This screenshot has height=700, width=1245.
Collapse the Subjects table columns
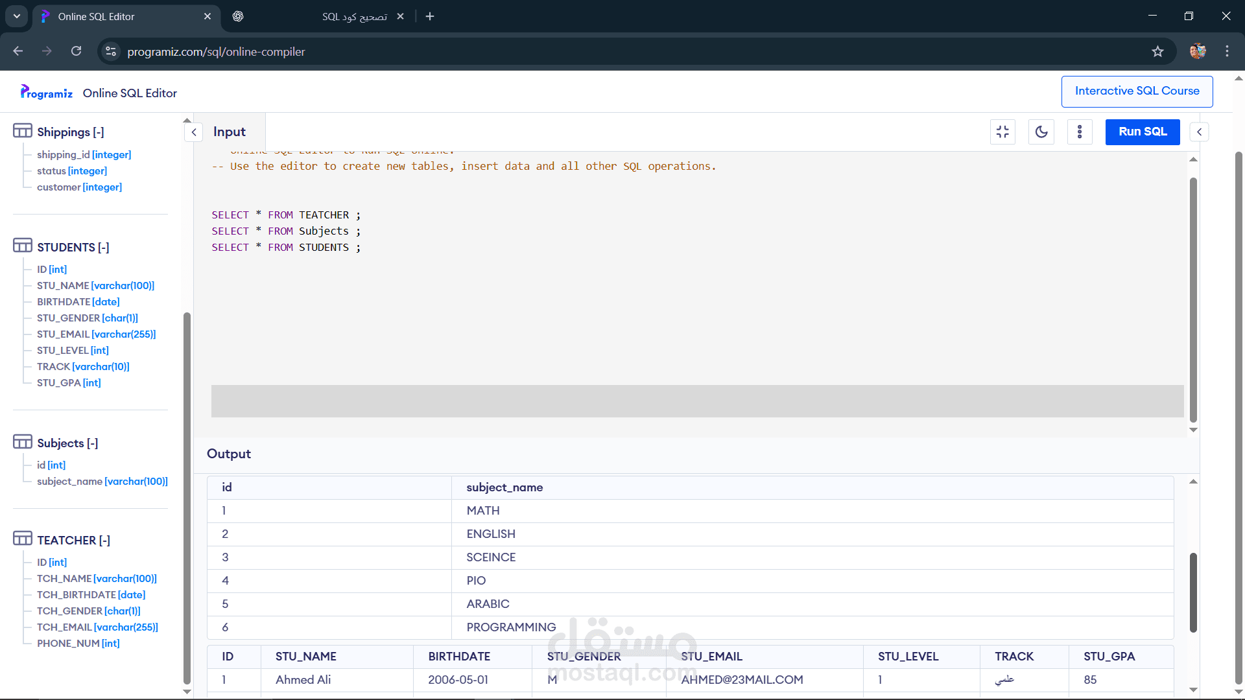pyautogui.click(x=93, y=443)
